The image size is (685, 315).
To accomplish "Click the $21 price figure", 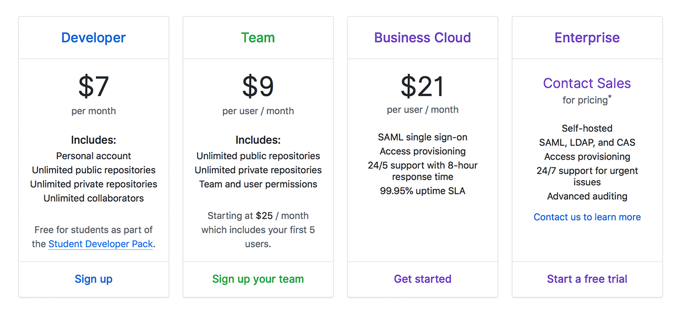I will [423, 86].
